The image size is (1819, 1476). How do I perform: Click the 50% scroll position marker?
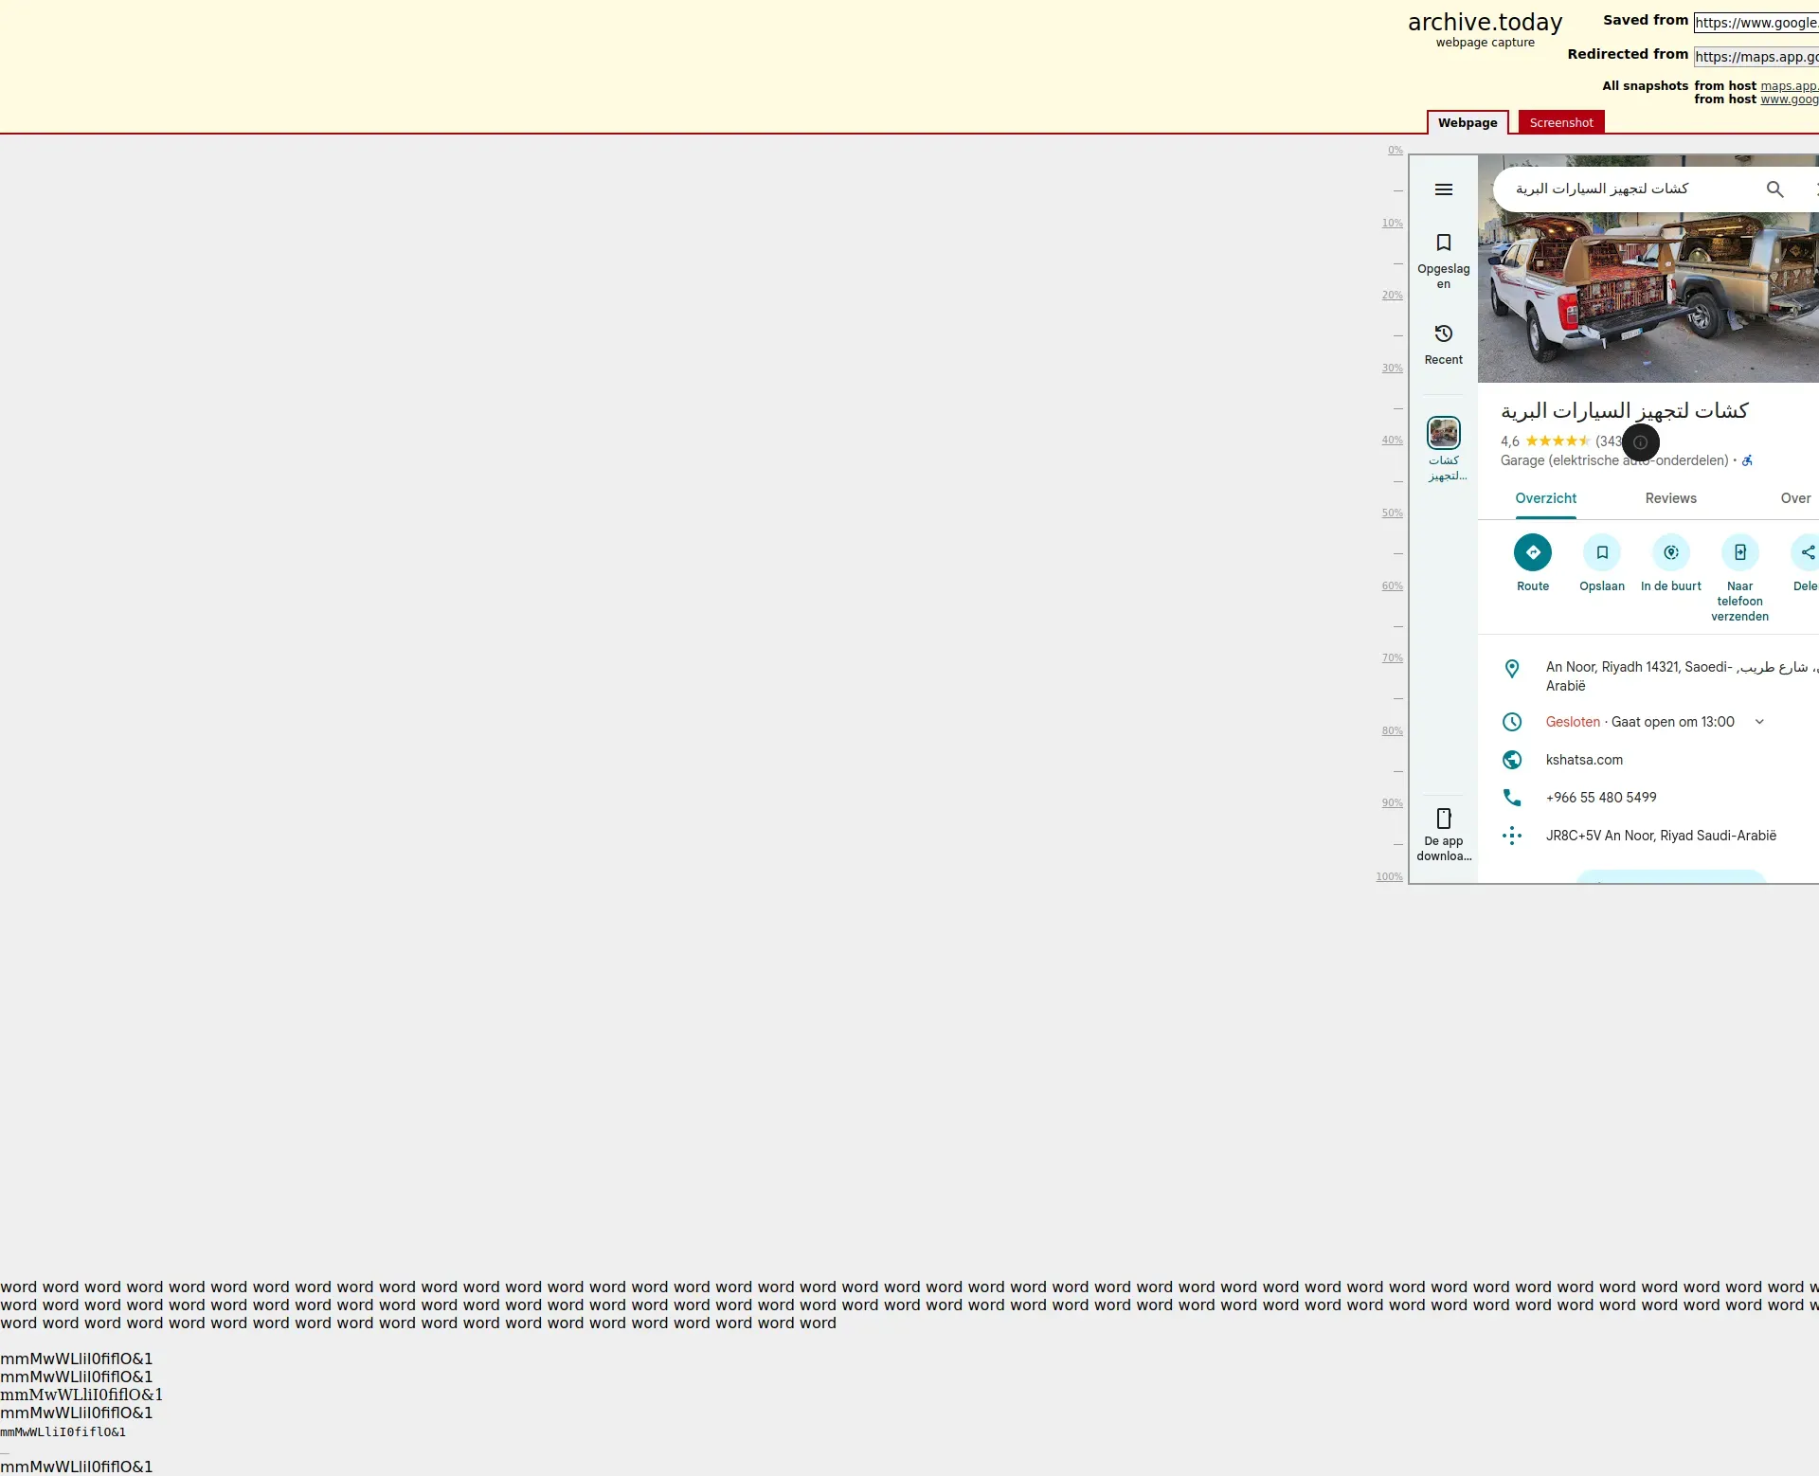click(x=1392, y=513)
